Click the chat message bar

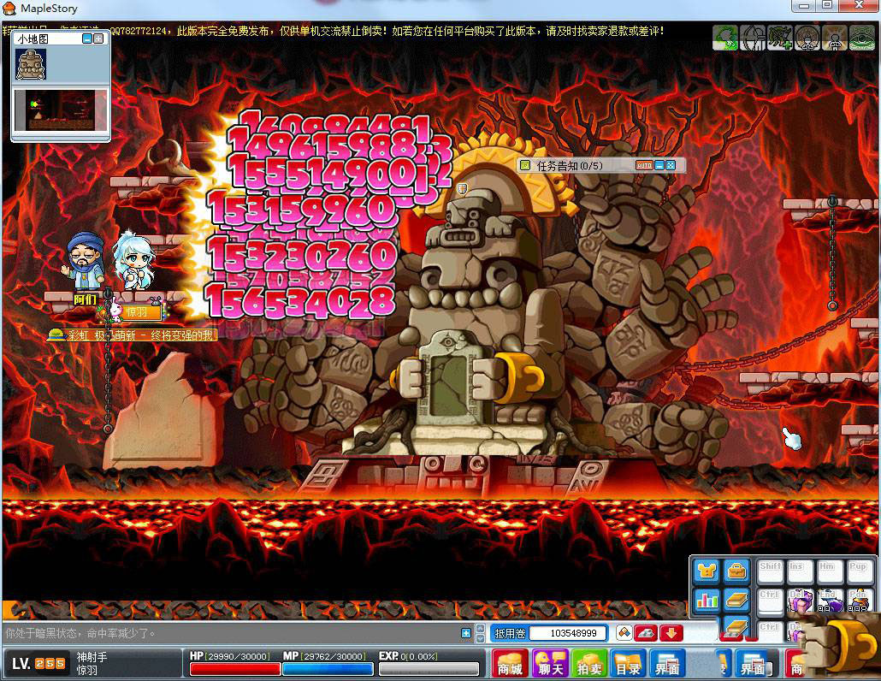pyautogui.click(x=232, y=633)
